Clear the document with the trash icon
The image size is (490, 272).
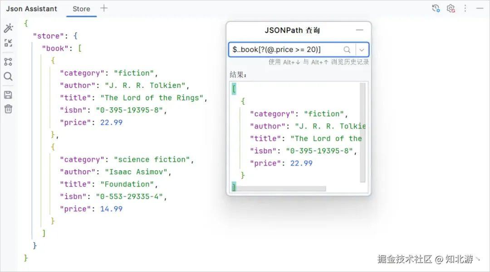[x=8, y=109]
